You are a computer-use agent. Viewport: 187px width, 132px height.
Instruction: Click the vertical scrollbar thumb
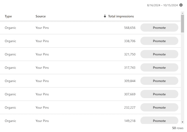click(x=182, y=23)
